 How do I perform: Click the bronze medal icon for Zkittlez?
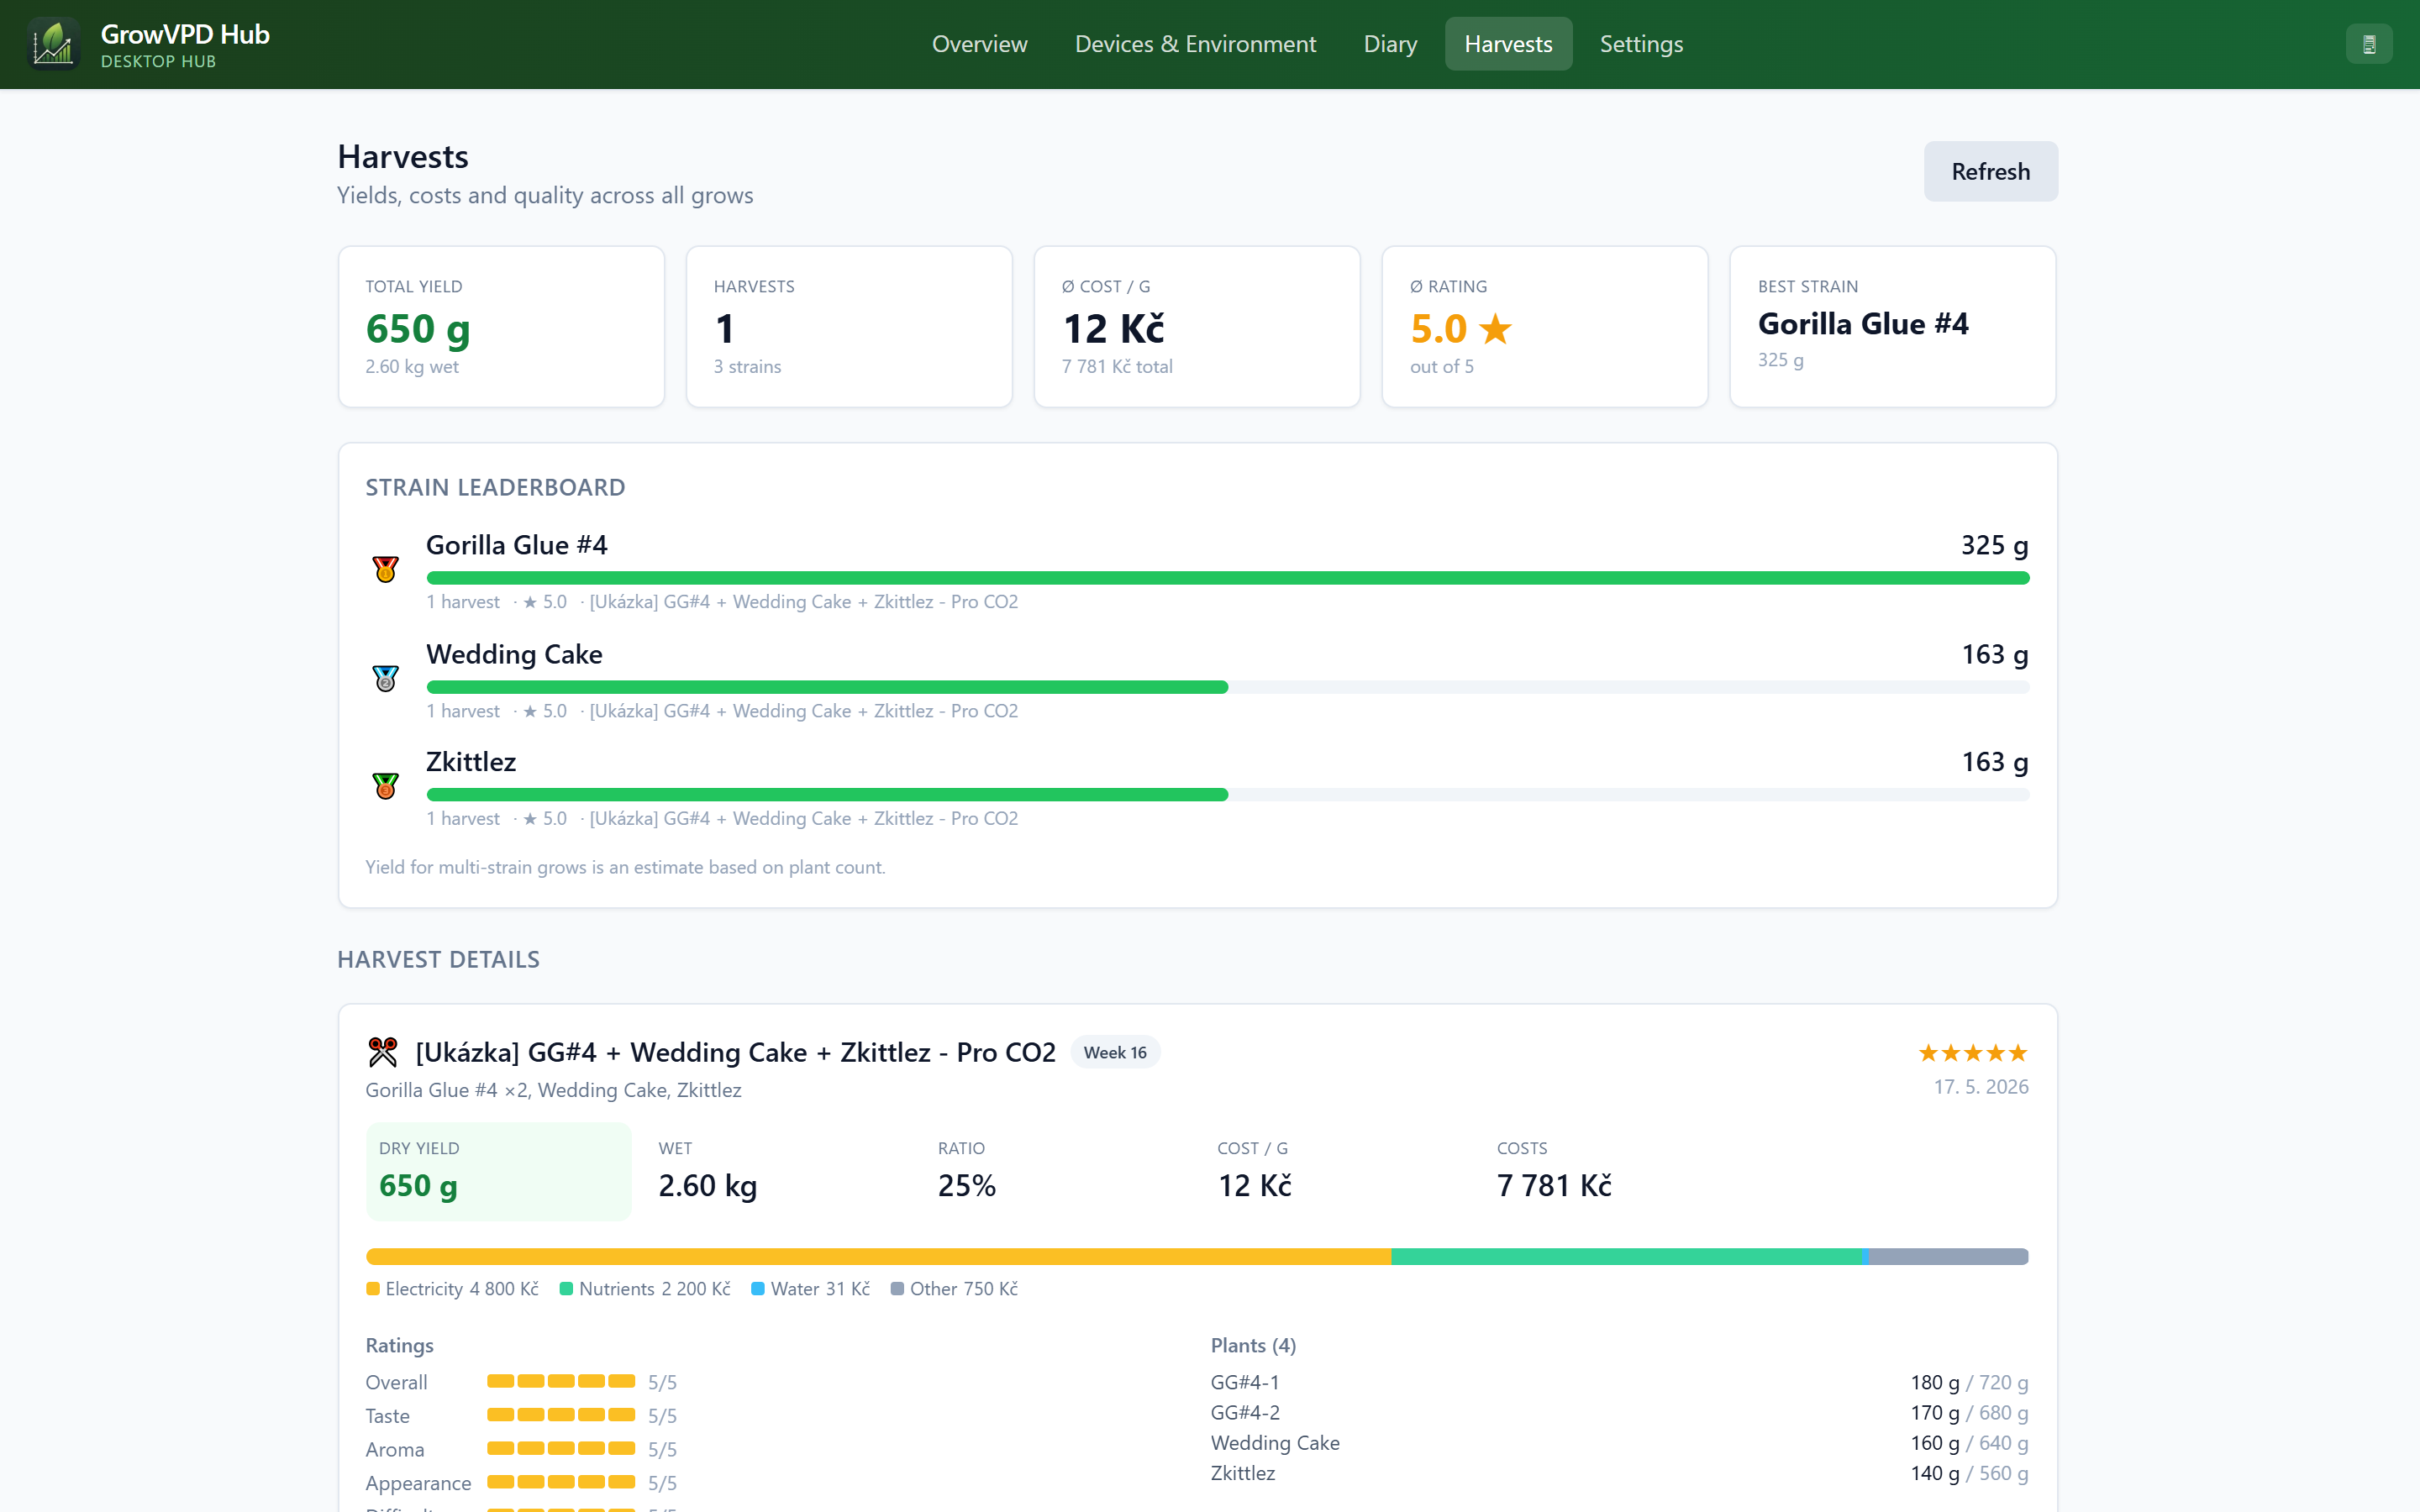click(x=385, y=787)
